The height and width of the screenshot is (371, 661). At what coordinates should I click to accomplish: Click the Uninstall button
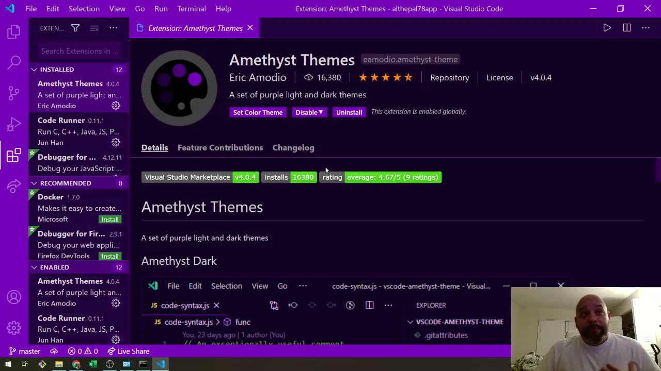coord(349,112)
